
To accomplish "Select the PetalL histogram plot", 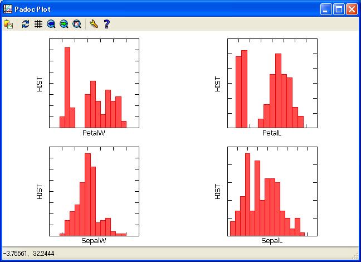I will pyautogui.click(x=272, y=83).
